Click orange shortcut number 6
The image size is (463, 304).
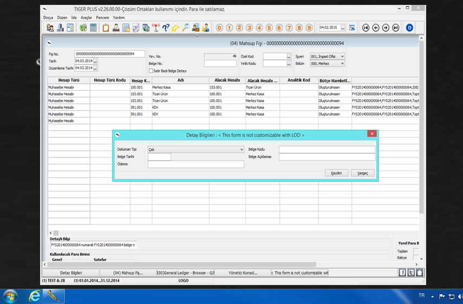tap(279, 28)
